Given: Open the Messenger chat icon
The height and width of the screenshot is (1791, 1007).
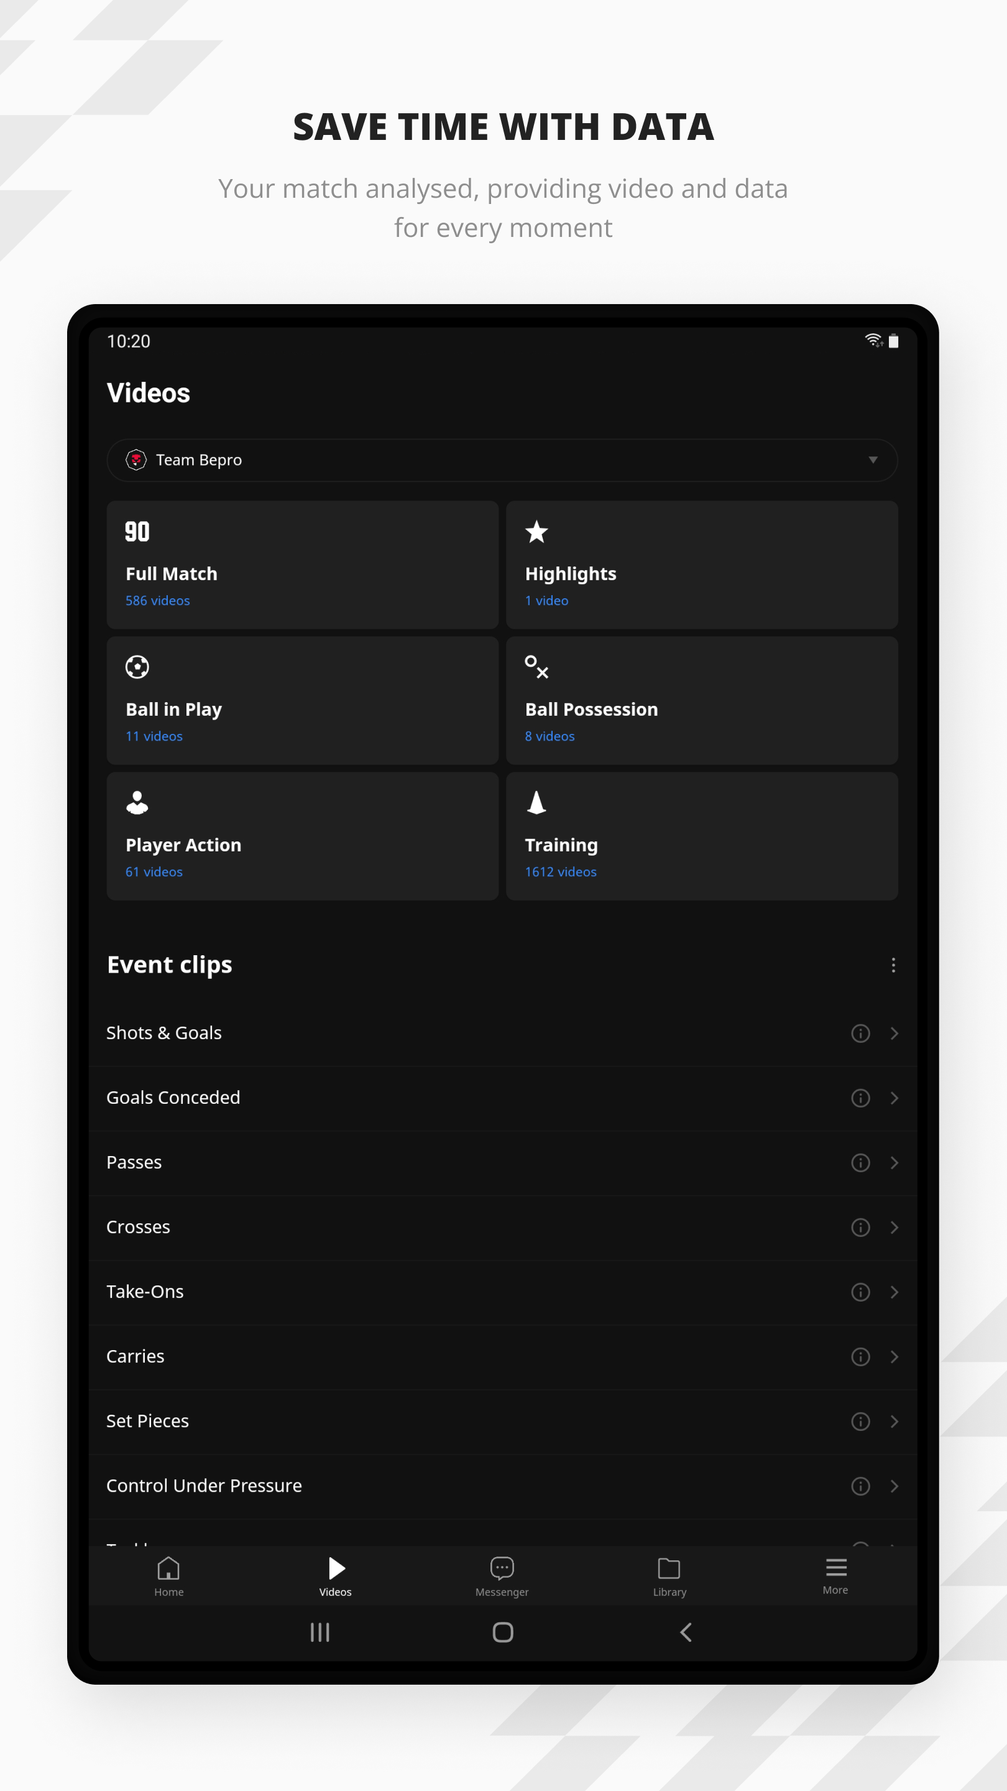Looking at the screenshot, I should coord(502,1568).
